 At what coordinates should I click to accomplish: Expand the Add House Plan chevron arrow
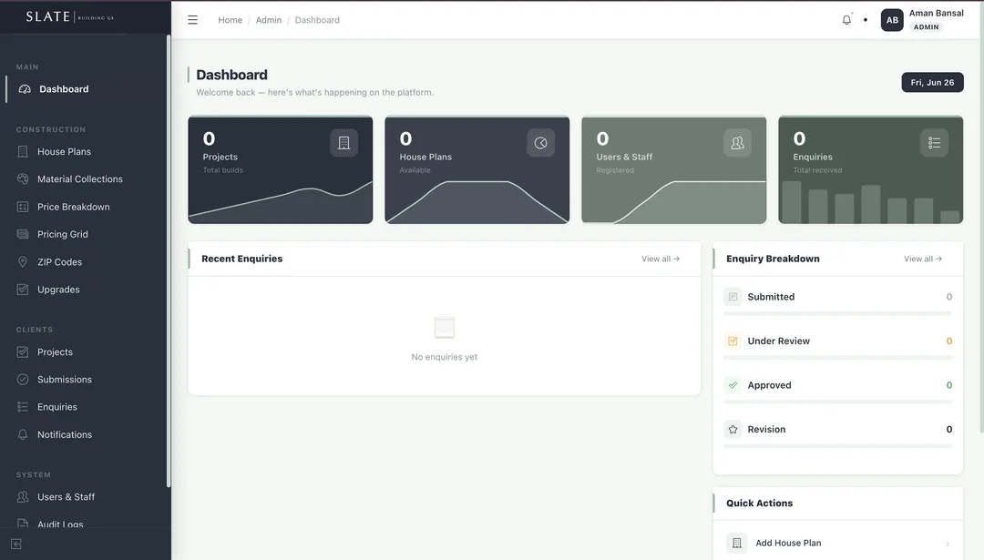[x=948, y=544]
